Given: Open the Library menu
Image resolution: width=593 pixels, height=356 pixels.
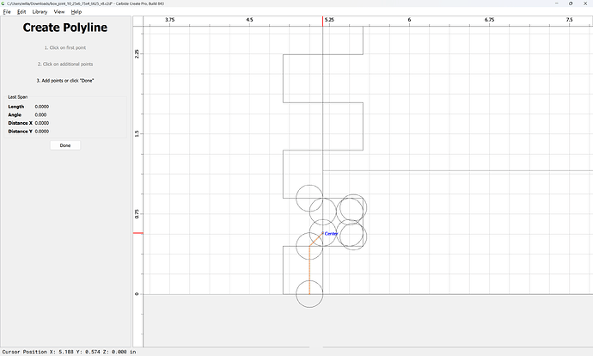Looking at the screenshot, I should (x=40, y=12).
